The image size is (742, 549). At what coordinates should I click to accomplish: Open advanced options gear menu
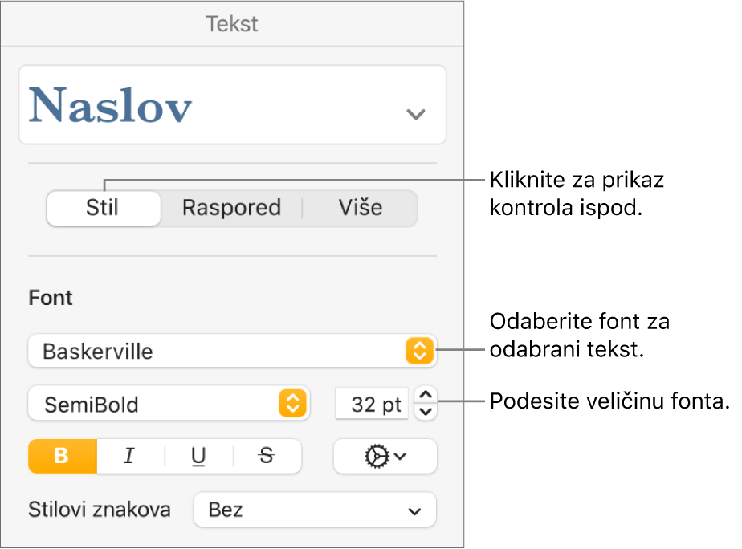click(x=385, y=457)
